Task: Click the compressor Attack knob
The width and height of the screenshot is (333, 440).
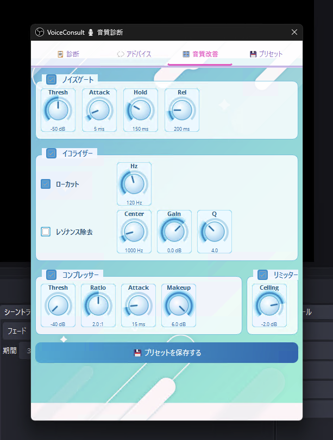Action: pos(139,305)
